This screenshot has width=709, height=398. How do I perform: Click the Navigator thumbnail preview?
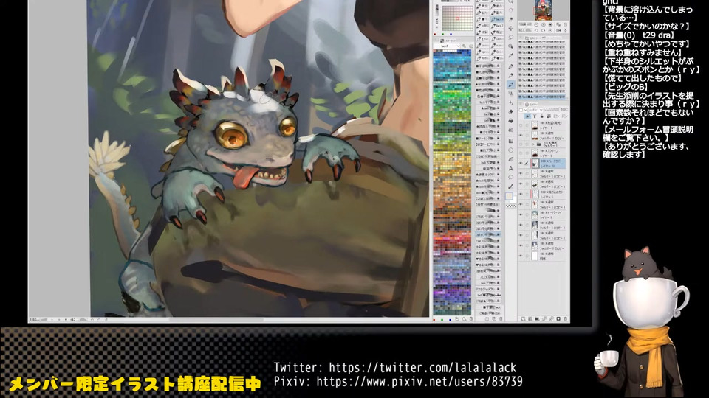pos(544,10)
